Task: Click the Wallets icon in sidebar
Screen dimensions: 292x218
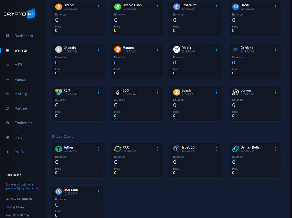Action: coord(8,50)
